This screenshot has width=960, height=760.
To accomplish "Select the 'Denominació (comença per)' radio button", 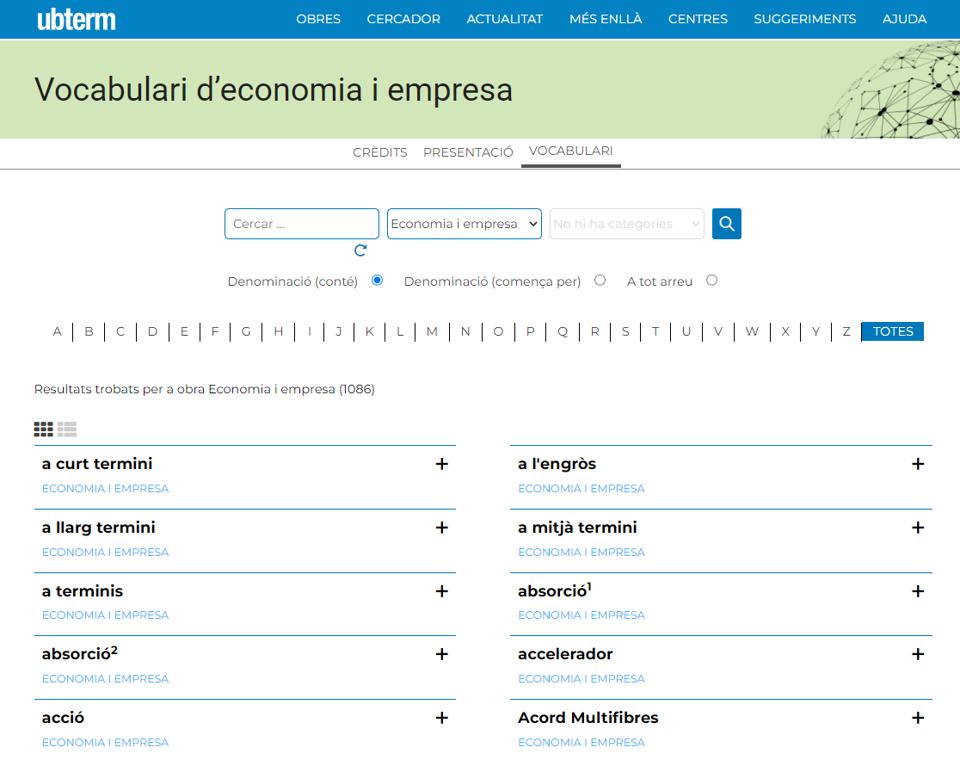I will [600, 281].
